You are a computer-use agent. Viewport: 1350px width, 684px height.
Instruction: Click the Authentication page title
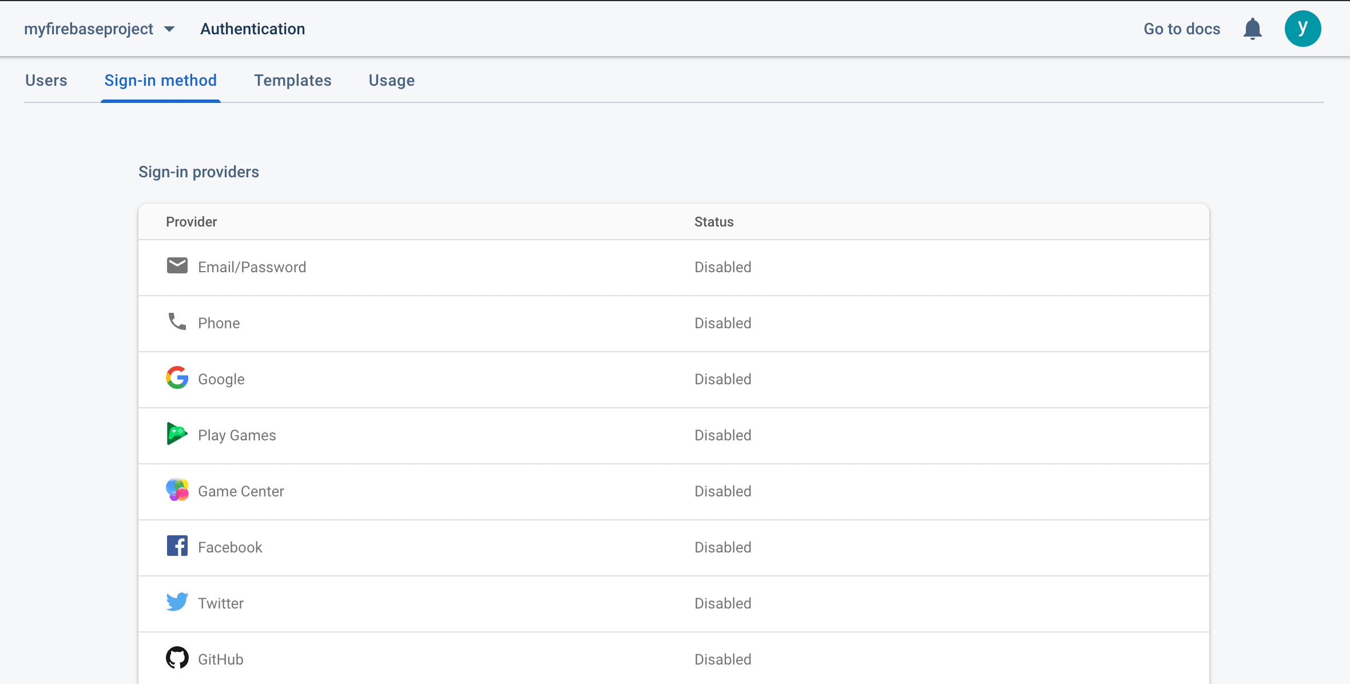tap(252, 29)
